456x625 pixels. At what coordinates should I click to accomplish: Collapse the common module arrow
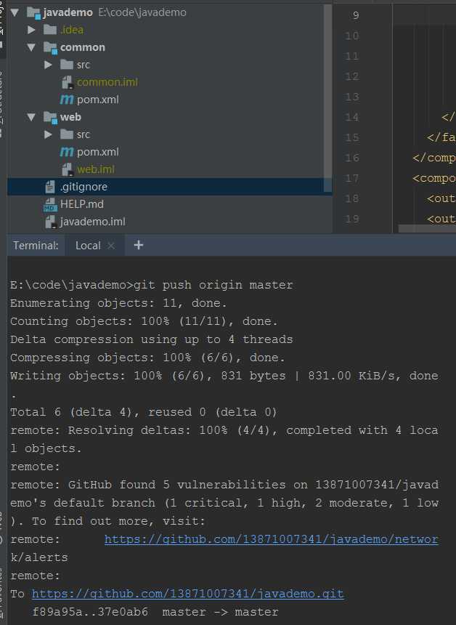click(x=31, y=47)
